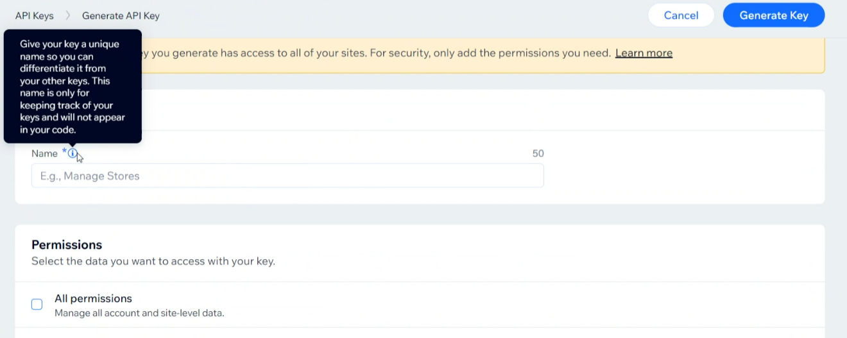
Task: Click the required asterisk next to Name
Action: click(64, 152)
